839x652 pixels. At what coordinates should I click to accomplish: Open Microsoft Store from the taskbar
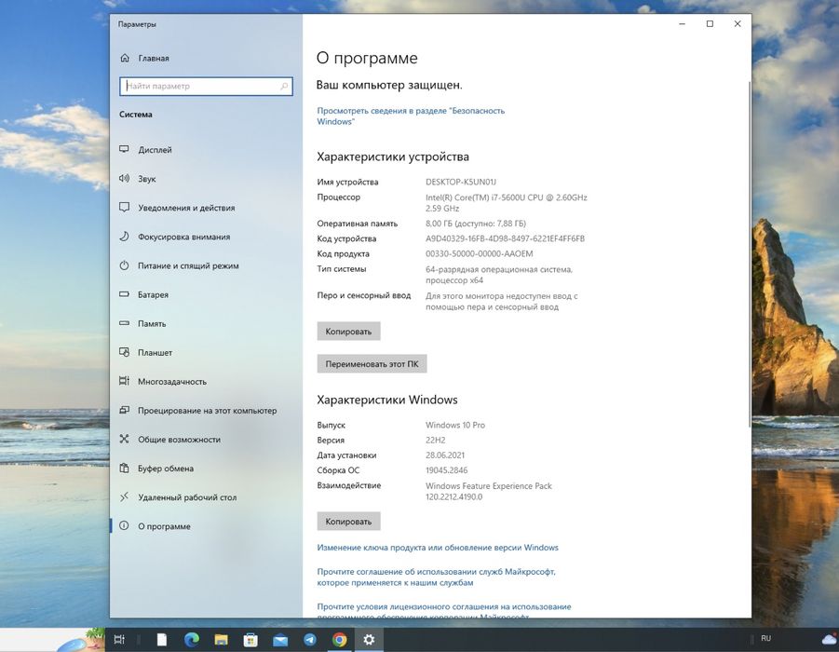point(250,639)
